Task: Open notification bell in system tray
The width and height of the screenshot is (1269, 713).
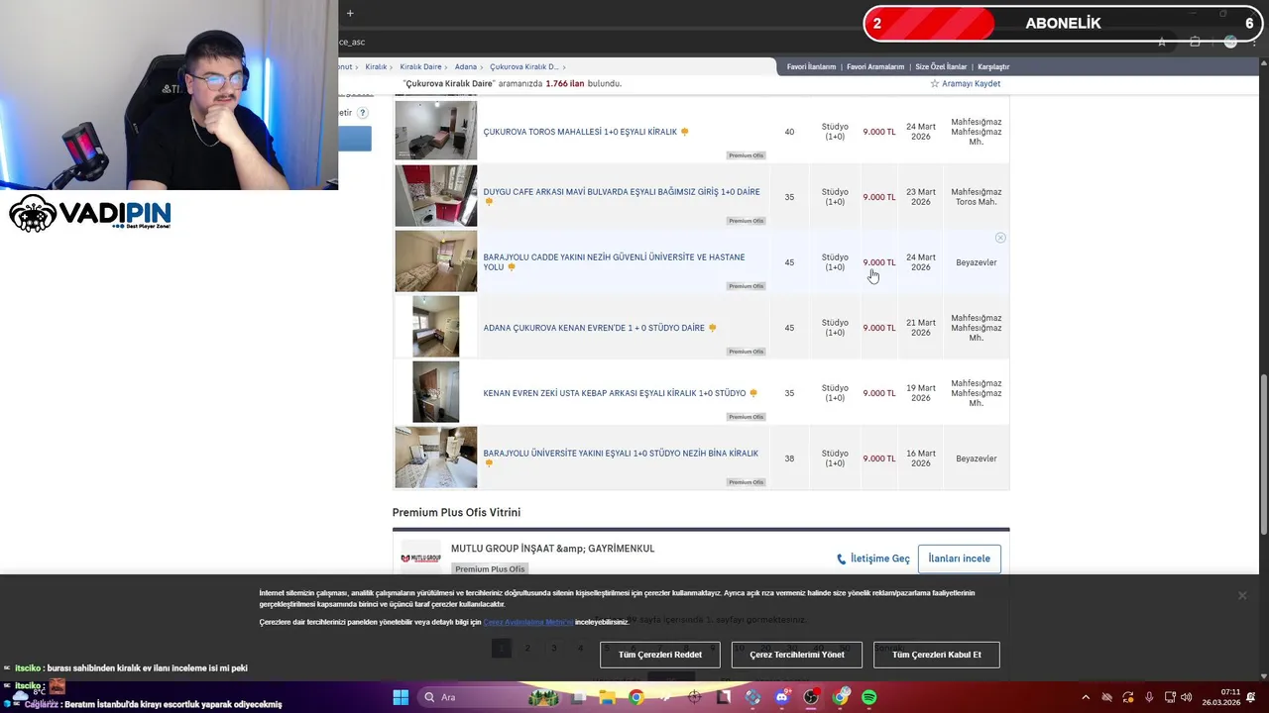Action: coord(1251,697)
